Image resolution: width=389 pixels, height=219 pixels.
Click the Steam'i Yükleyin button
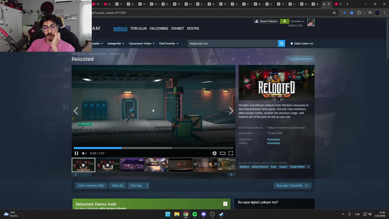coord(266,21)
